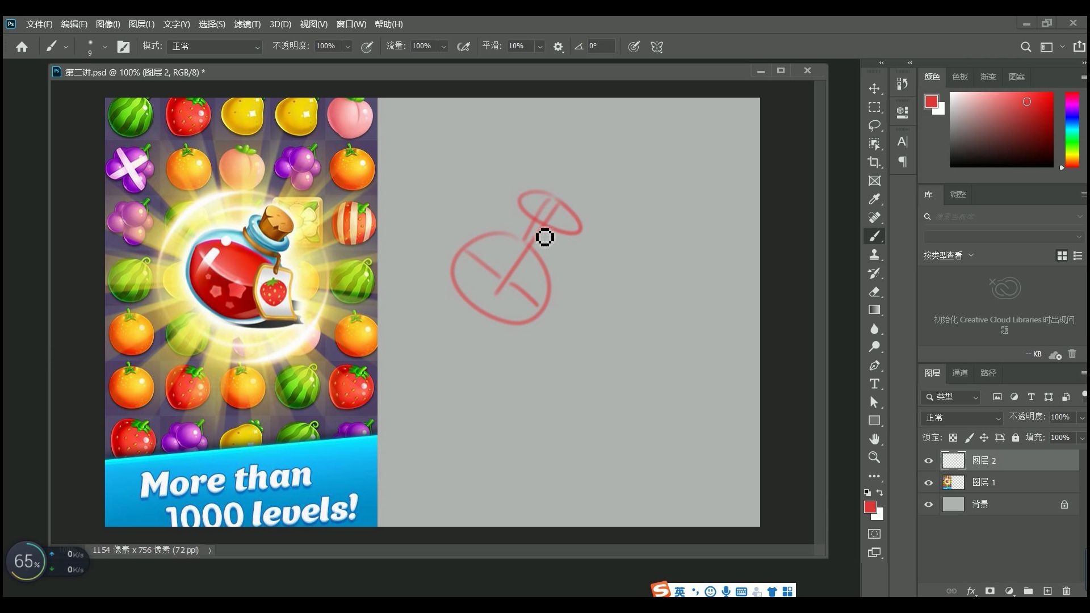Pick a color in the red color field
Screen dimensions: 1090x613
[x=1001, y=129]
